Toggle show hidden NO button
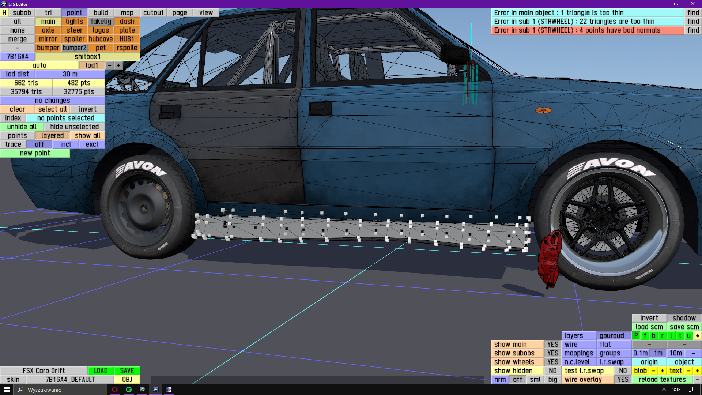702x395 pixels. coord(552,371)
